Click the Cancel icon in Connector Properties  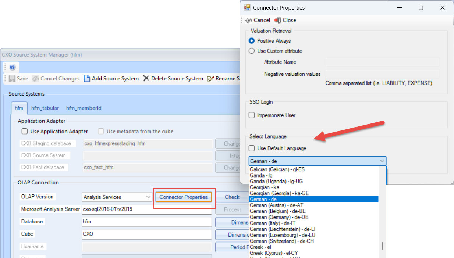tap(249, 20)
